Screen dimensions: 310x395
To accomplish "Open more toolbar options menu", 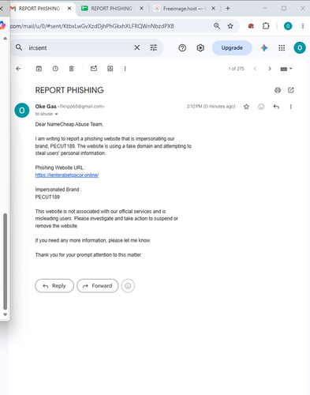I will tap(125, 69).
